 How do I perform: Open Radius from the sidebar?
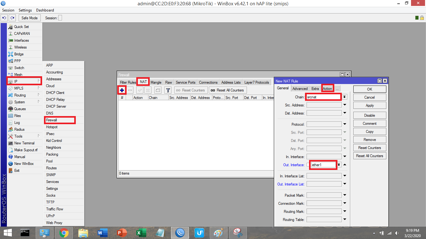(19, 129)
